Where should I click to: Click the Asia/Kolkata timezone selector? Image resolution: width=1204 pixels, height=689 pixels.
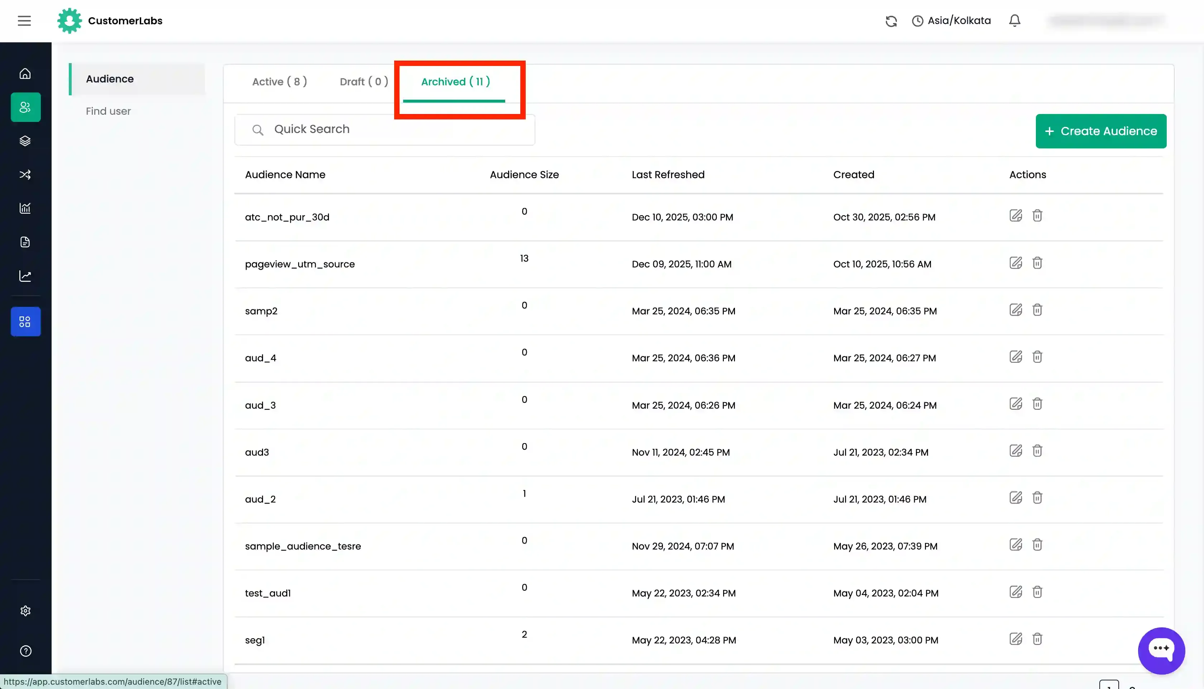coord(951,21)
